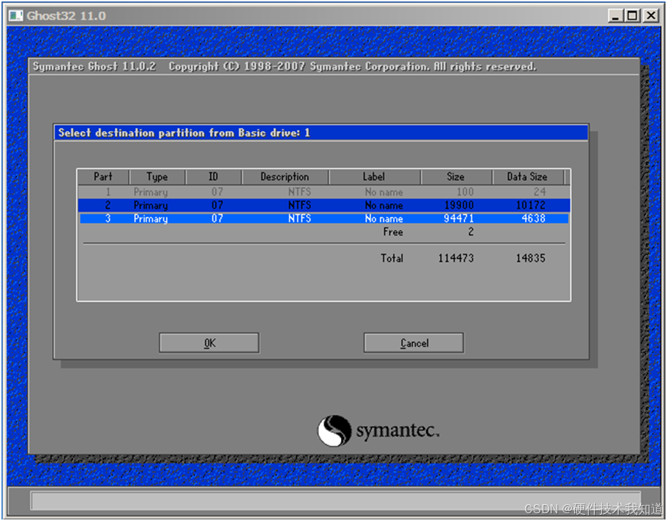667x521 pixels.
Task: Click the Total label
Action: [392, 258]
